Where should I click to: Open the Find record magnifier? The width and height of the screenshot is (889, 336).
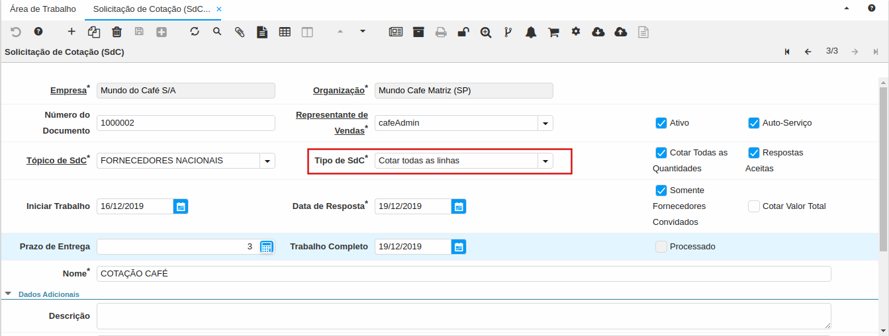(x=217, y=32)
